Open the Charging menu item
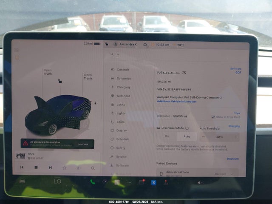Image resolution: width=272 pixels, height=204 pixels. click(x=120, y=87)
